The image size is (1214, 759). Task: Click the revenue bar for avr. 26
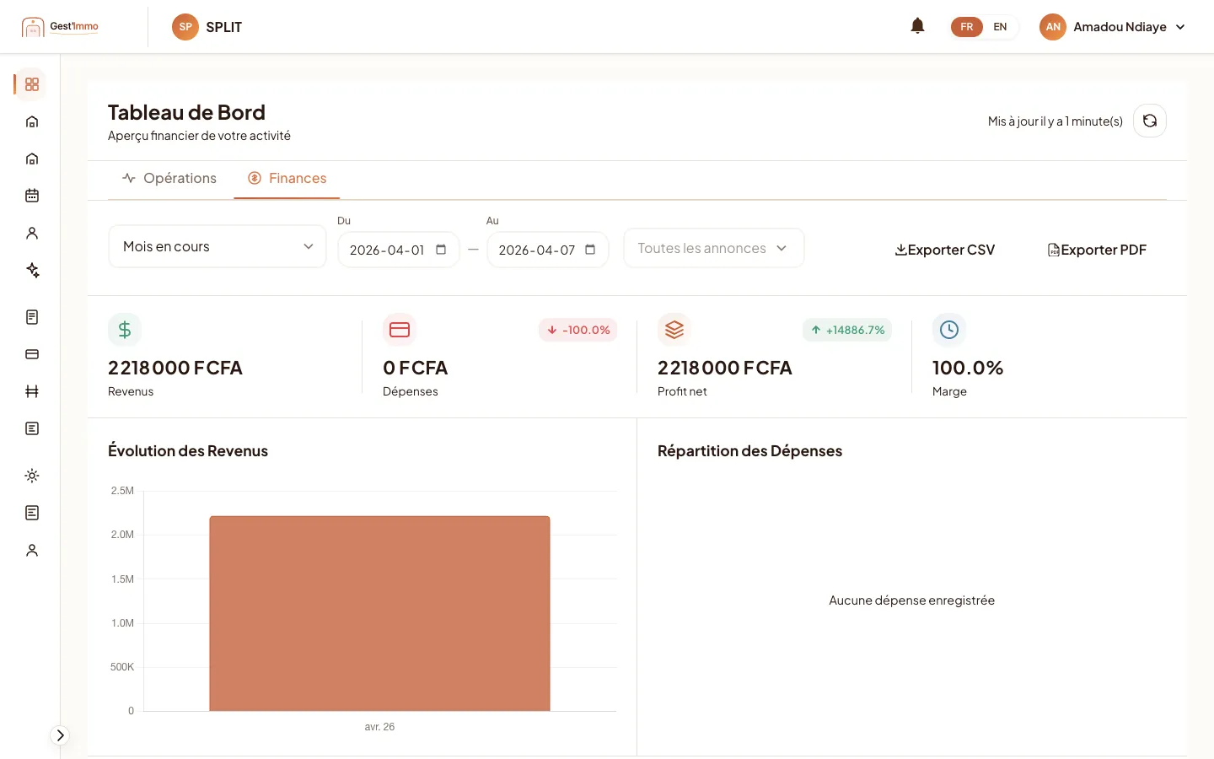(379, 613)
